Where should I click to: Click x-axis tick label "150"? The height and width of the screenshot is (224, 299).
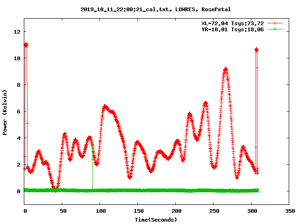[138, 211]
